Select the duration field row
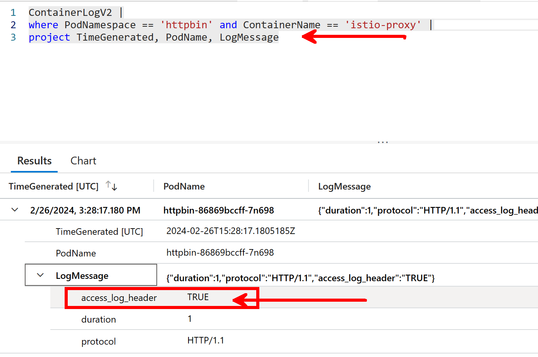Image resolution: width=538 pixels, height=357 pixels. tap(99, 319)
